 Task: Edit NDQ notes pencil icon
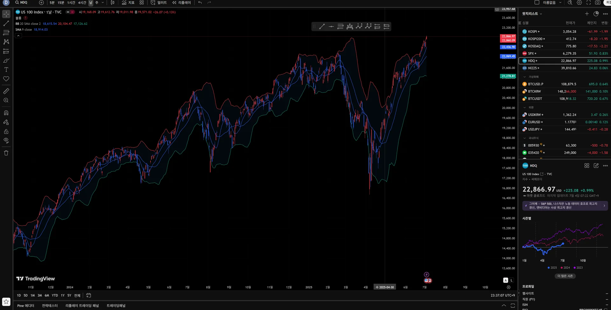coord(596,166)
